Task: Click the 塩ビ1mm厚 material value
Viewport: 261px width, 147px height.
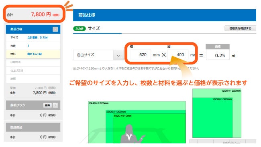Action: 35,54
